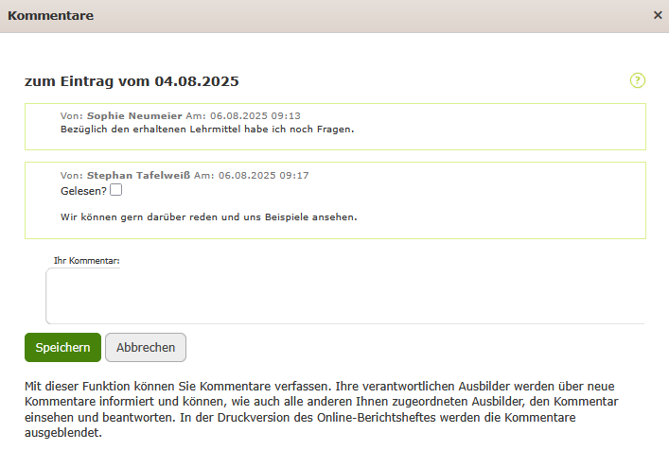Open the green help question mark icon

638,80
